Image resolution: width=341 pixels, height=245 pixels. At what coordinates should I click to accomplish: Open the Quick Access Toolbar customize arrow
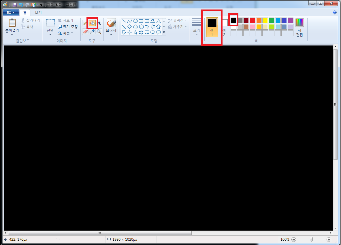tap(41, 5)
